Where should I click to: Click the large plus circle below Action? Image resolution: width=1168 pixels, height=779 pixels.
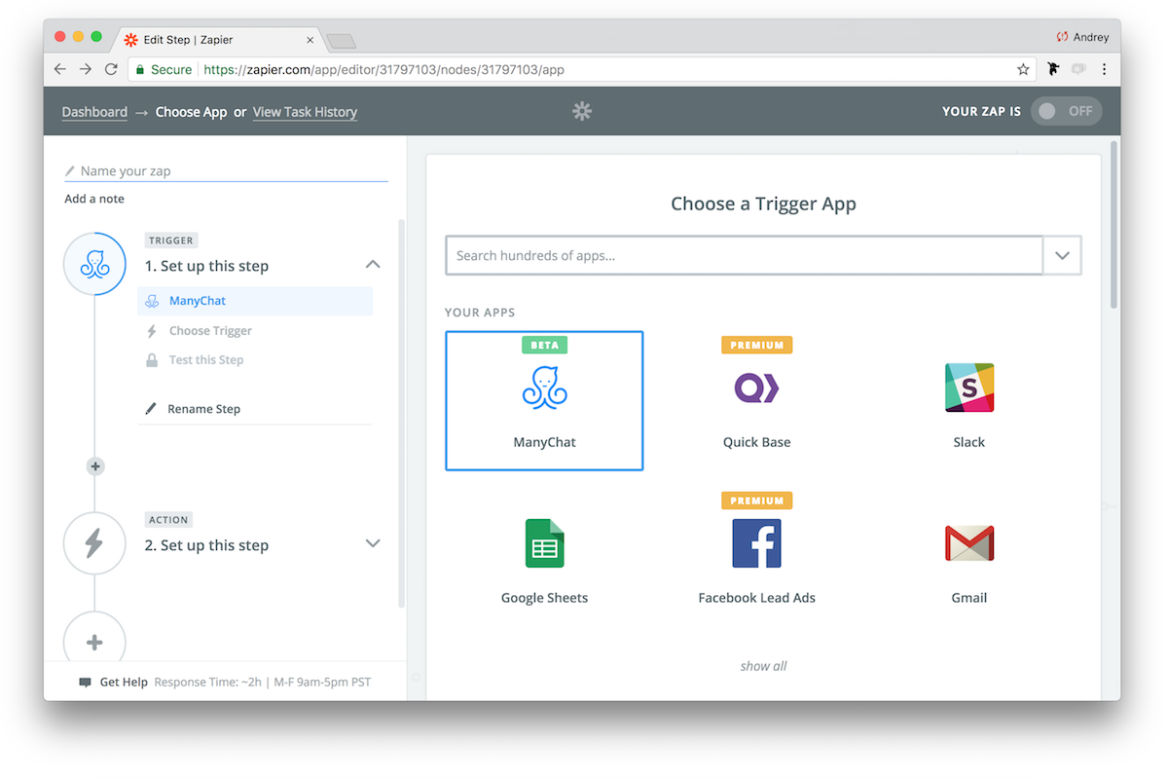point(94,643)
